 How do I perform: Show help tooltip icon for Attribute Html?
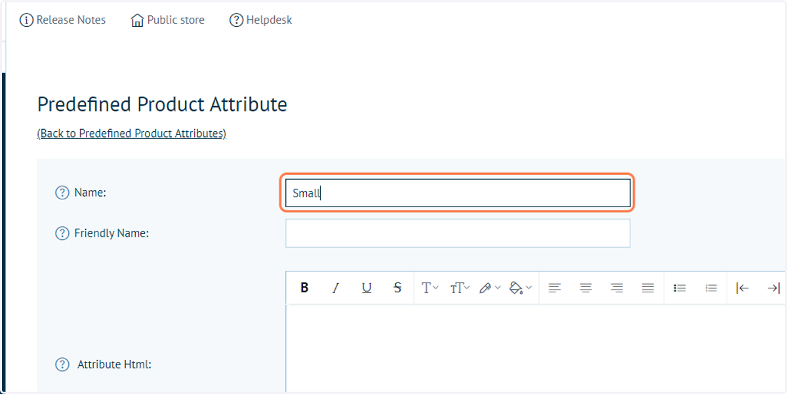tap(62, 364)
